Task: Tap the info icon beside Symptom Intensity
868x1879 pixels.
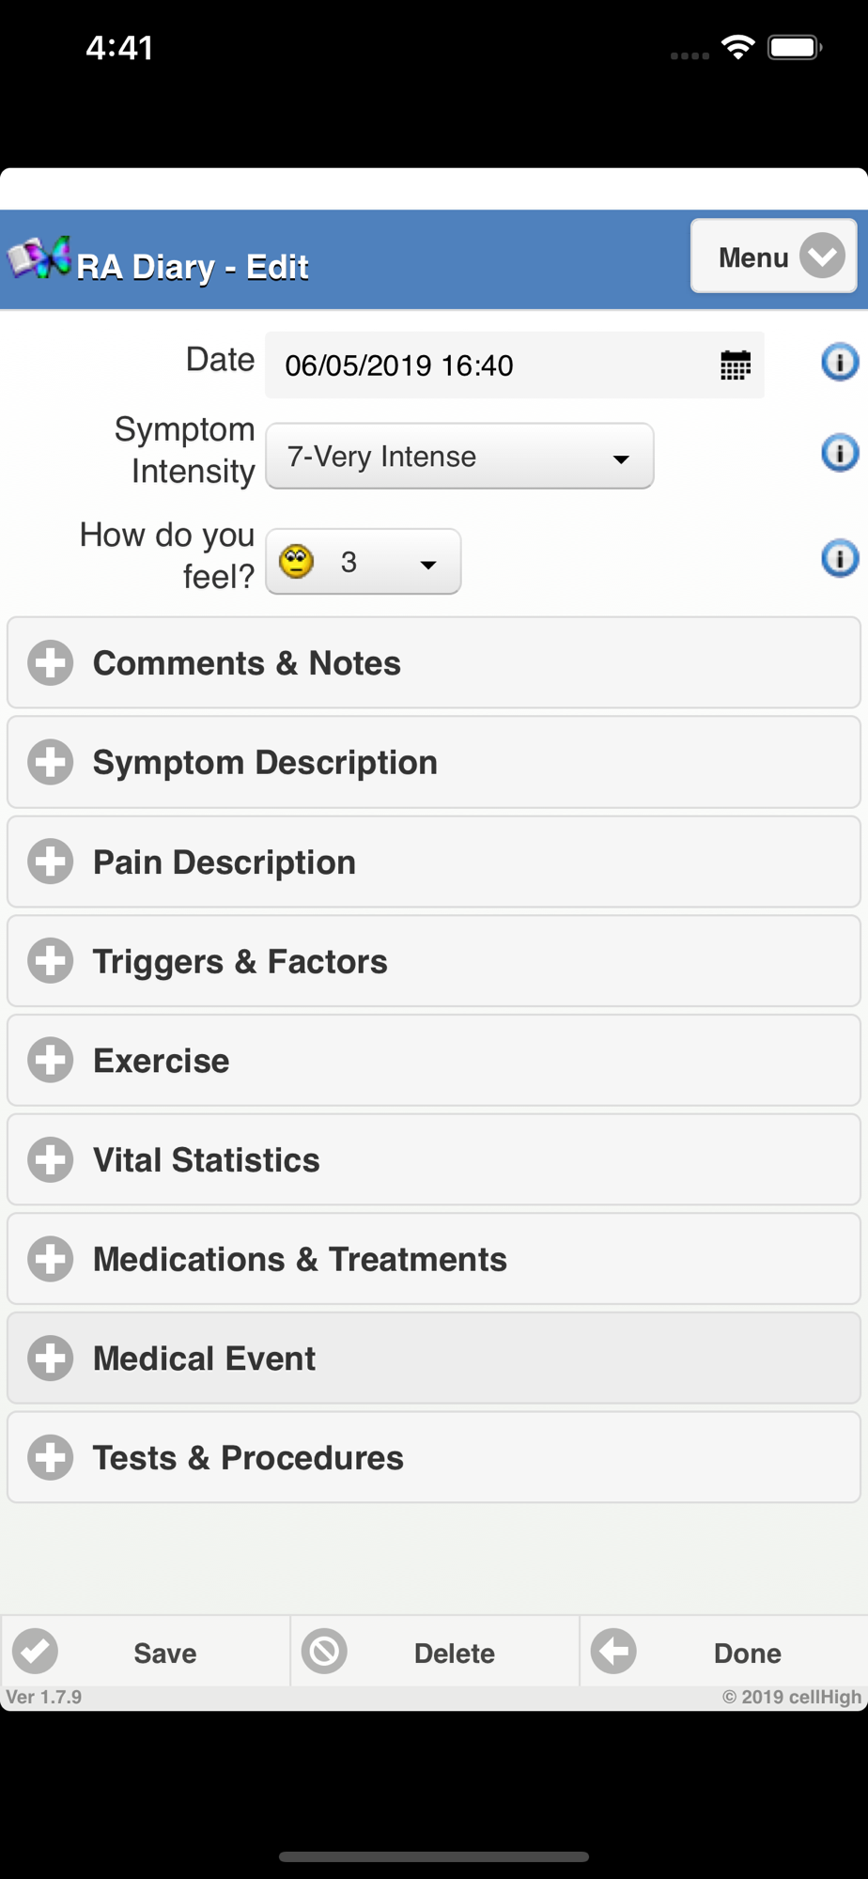Action: coord(840,453)
